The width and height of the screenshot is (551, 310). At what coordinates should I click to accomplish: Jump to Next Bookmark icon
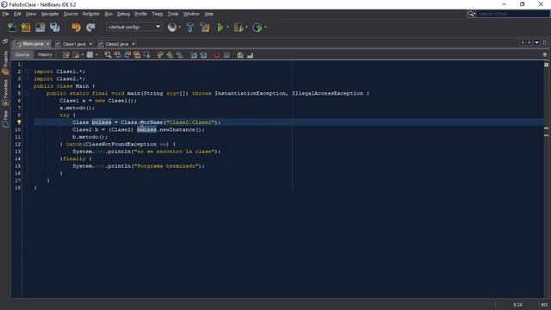pyautogui.click(x=170, y=55)
